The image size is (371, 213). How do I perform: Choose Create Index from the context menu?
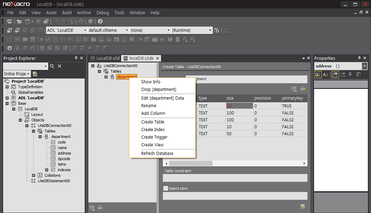(x=153, y=130)
